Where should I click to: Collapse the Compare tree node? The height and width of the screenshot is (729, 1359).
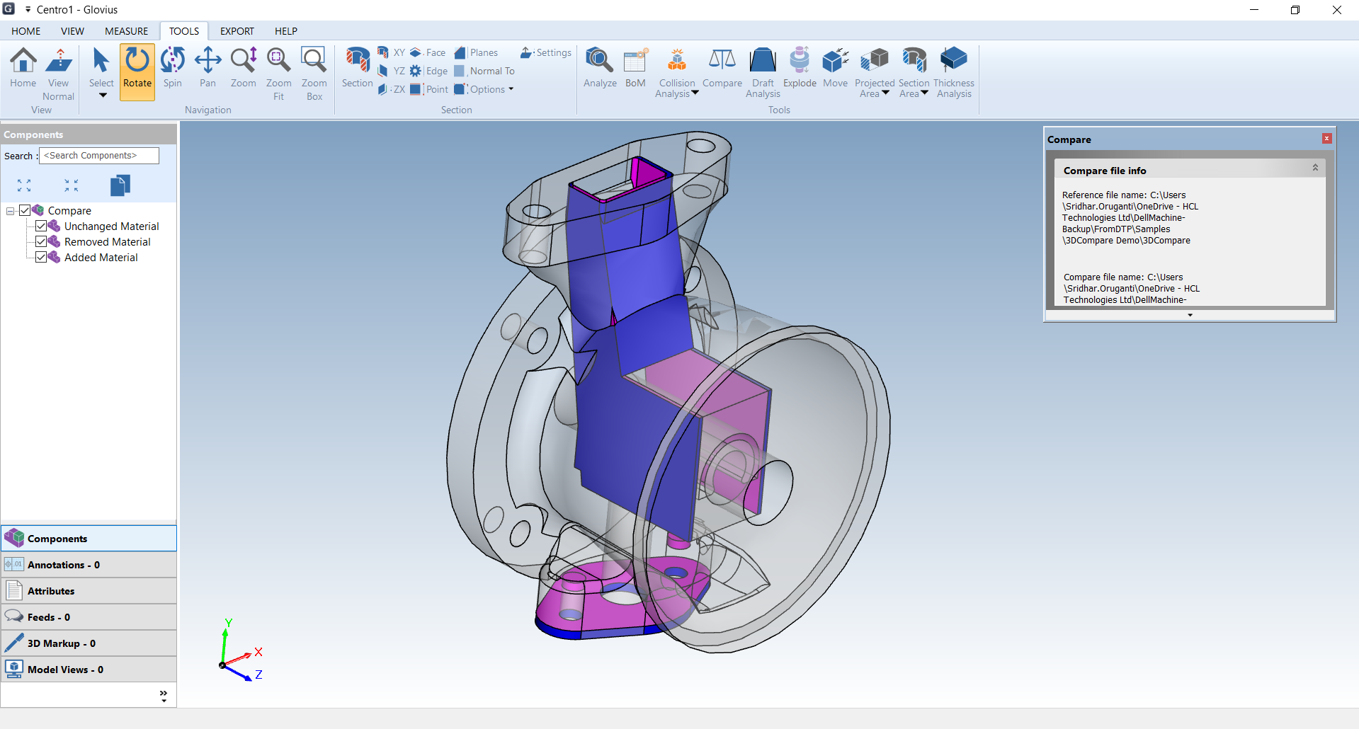pos(11,211)
